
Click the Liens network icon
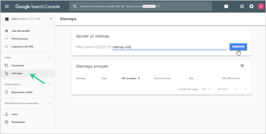pyautogui.click(x=6, y=114)
